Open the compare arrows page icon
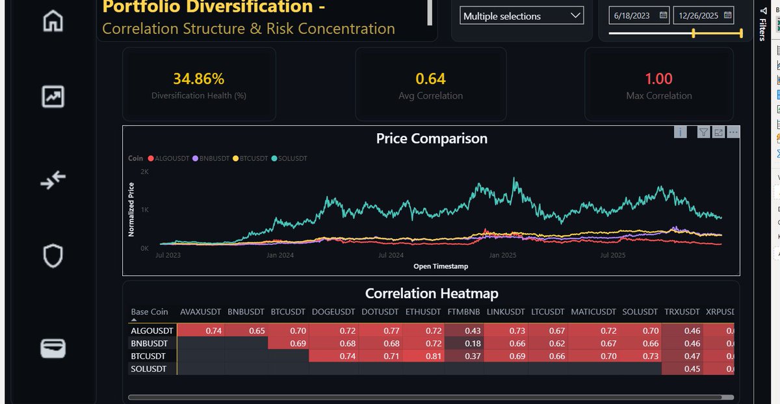Screen dimensions: 780x404 53,181
